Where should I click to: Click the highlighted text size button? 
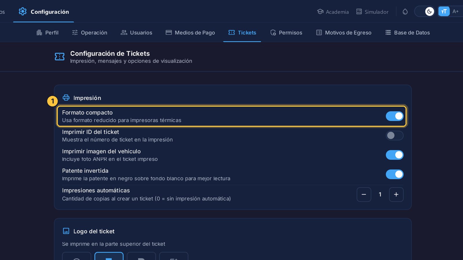(x=444, y=12)
